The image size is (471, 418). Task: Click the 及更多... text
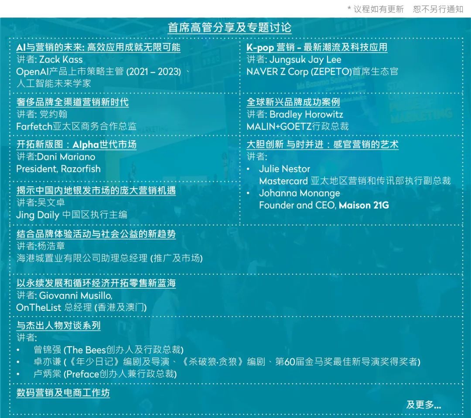[x=423, y=405]
